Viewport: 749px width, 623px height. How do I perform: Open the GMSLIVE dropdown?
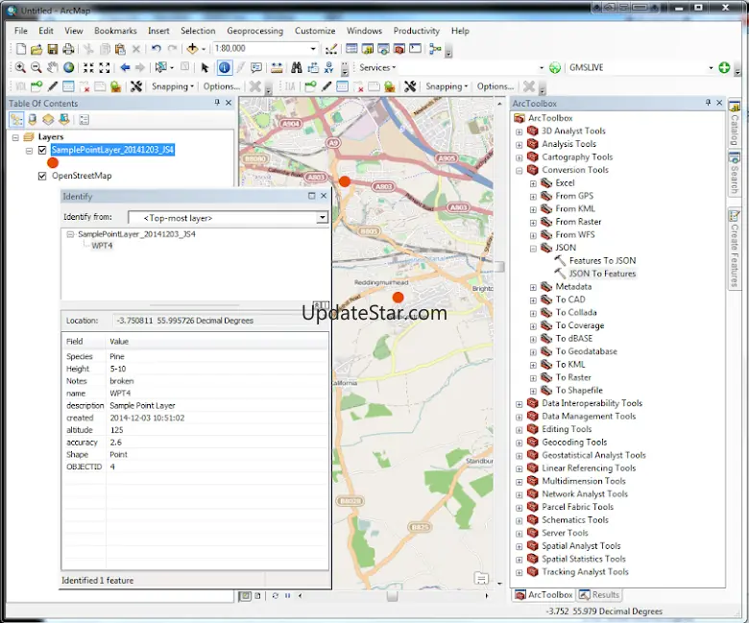711,68
